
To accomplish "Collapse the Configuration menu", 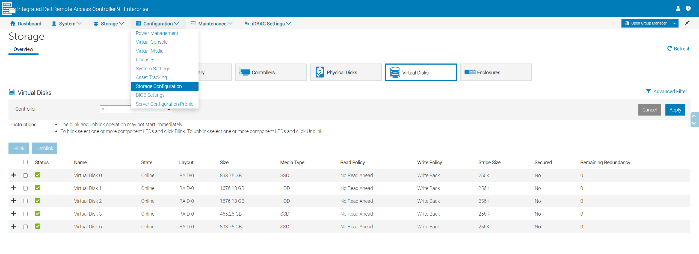I will 158,23.
